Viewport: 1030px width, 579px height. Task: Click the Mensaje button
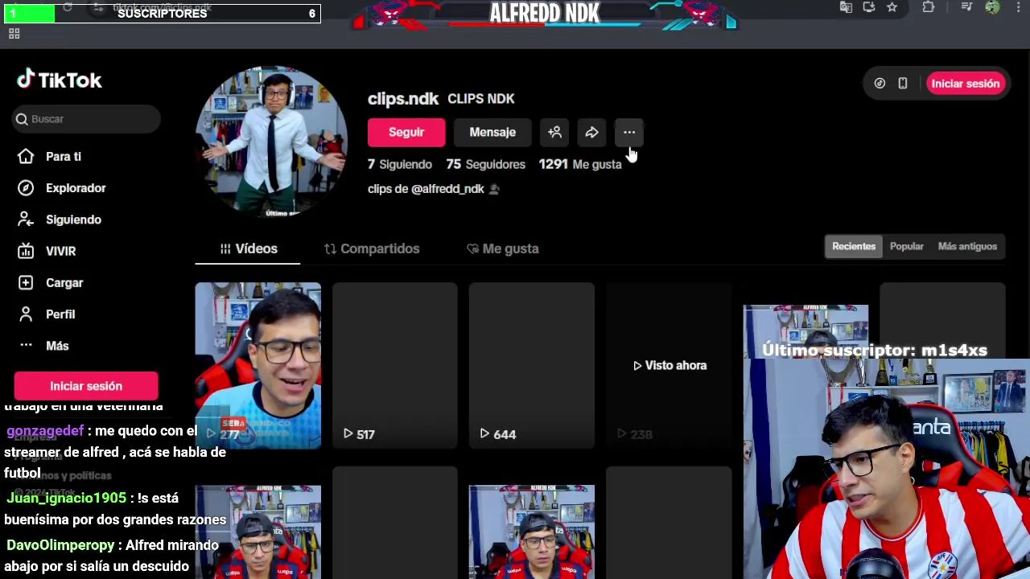click(492, 132)
